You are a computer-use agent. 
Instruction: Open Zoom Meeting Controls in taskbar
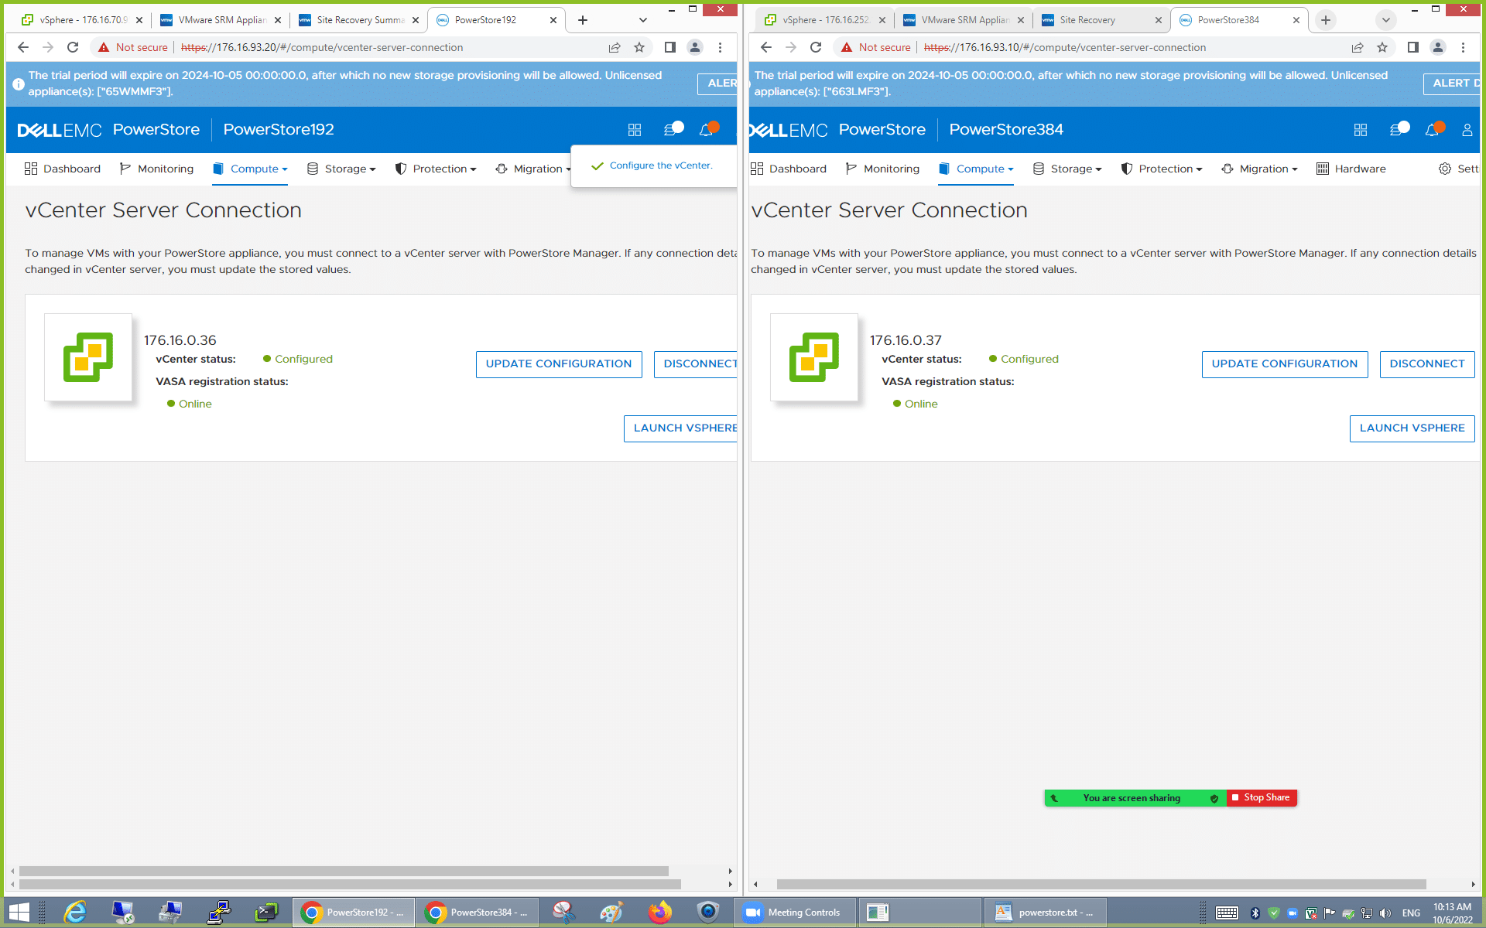click(x=795, y=913)
